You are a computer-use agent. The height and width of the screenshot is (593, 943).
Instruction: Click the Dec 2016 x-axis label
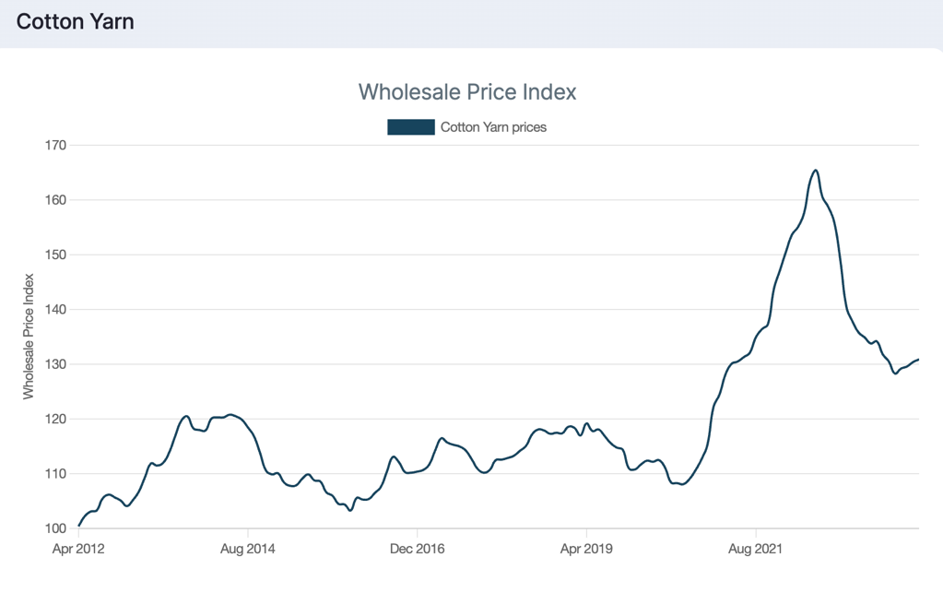pos(417,550)
